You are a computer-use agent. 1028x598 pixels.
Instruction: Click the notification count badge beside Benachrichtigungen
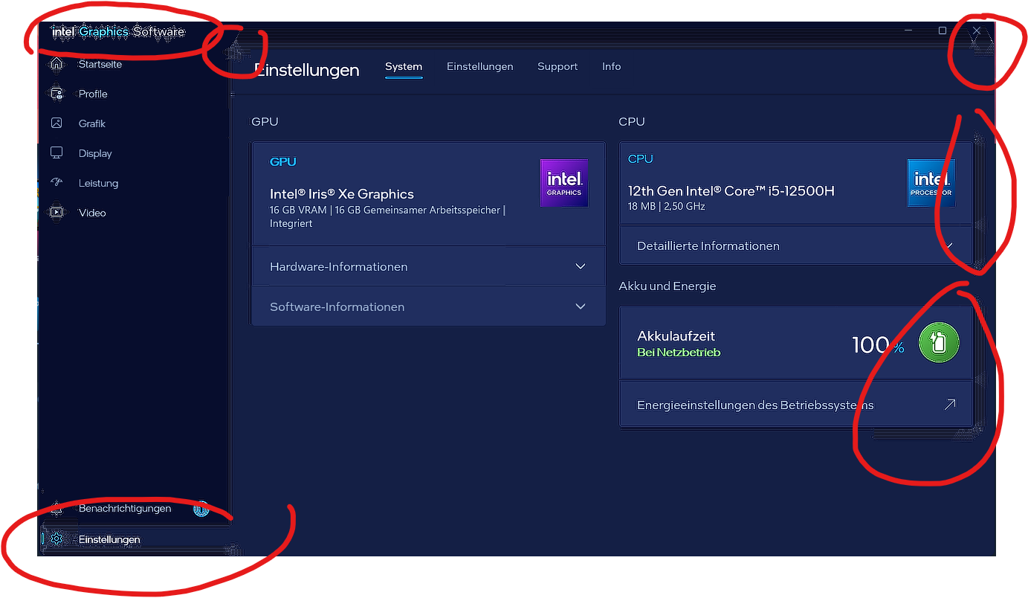point(201,509)
